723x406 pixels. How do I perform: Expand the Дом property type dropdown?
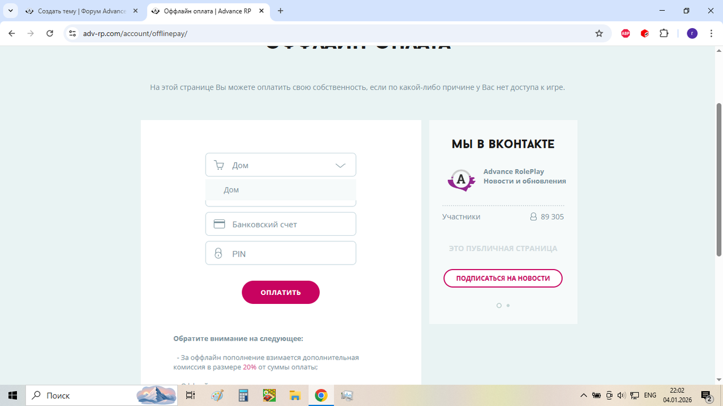tap(281, 165)
